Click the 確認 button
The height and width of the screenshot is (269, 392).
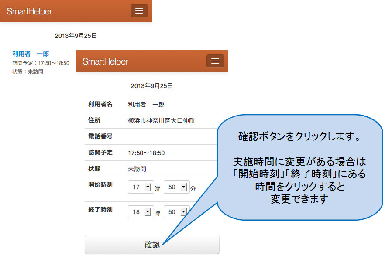pos(152,245)
